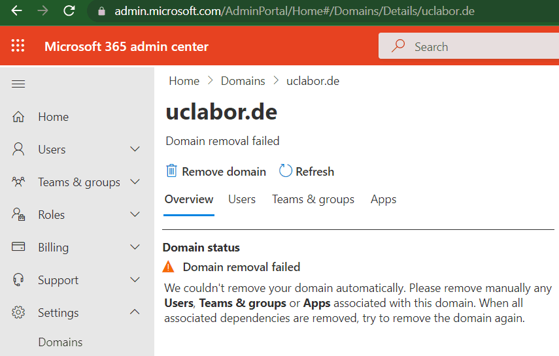Click the Support headset icon
This screenshot has height=356, width=559.
click(x=18, y=280)
